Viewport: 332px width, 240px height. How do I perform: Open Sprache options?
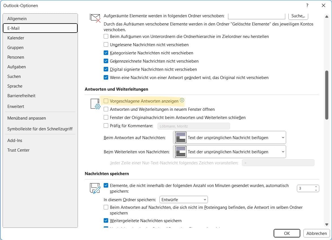[40, 86]
